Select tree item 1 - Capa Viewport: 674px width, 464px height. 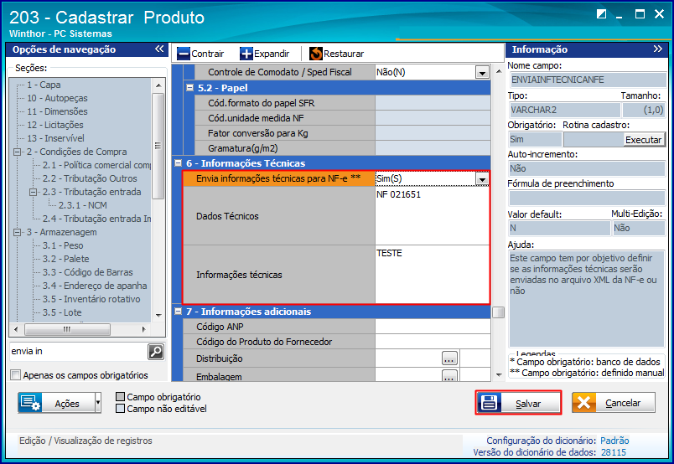44,85
